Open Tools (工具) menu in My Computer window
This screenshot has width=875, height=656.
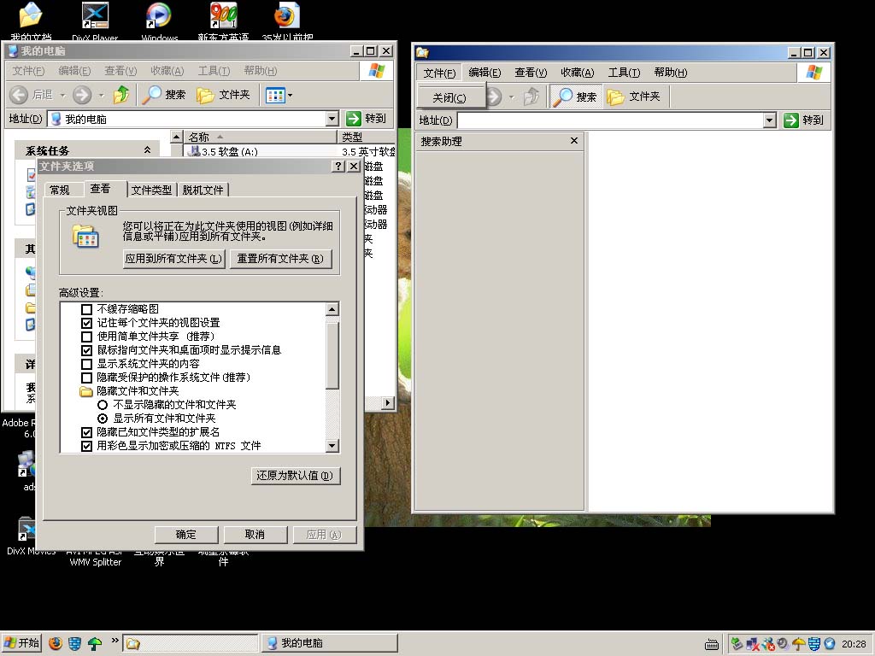pos(214,71)
